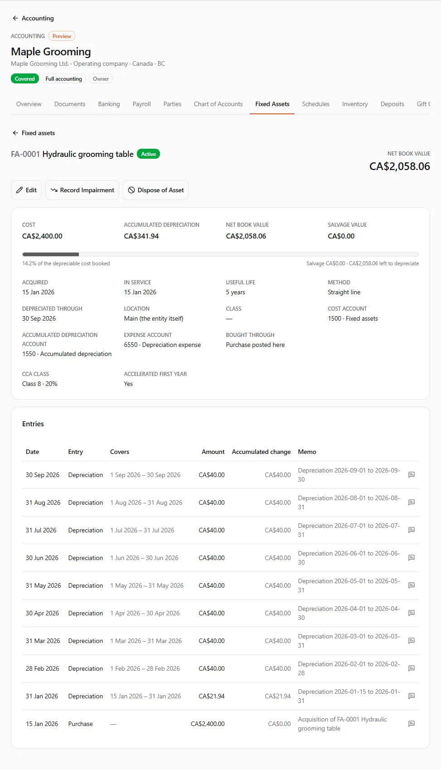Click '1 Feb 2026 – 28 Feb 2026' covers cell
Viewport: 441px width, 770px height.
pos(145,668)
